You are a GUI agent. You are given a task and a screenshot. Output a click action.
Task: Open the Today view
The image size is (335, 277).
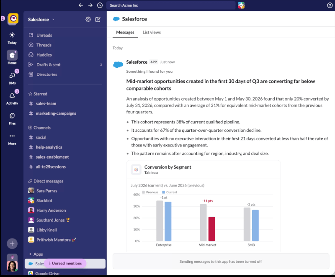tap(12, 38)
